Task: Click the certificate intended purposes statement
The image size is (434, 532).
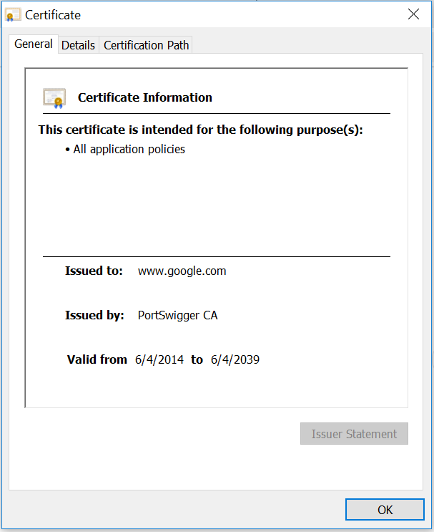Action: [200, 130]
